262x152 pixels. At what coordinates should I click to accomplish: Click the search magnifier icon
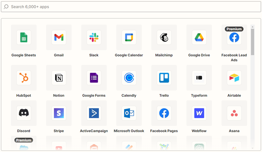[x=6, y=7]
